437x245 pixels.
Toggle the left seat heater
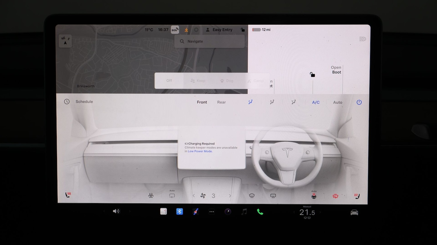pos(68,195)
